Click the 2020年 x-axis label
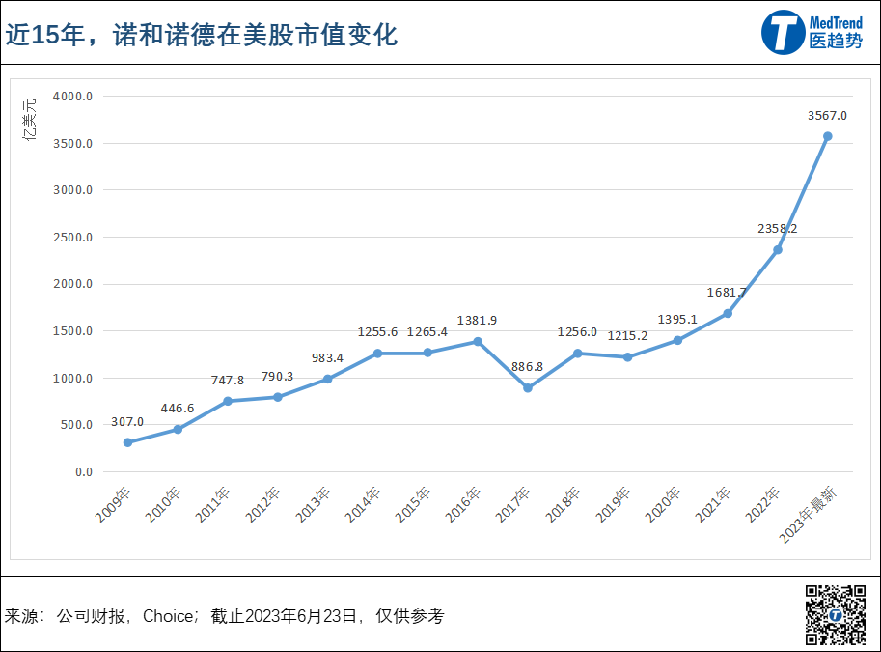Viewport: 881px width, 652px height. pyautogui.click(x=663, y=504)
